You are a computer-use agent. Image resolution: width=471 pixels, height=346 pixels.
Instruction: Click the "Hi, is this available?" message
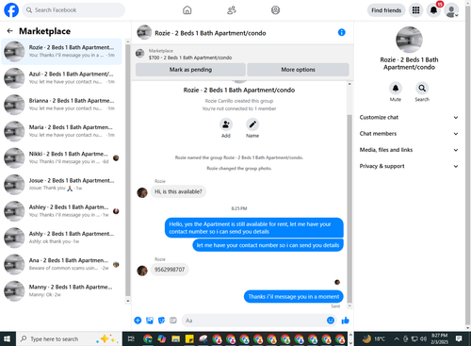178,191
